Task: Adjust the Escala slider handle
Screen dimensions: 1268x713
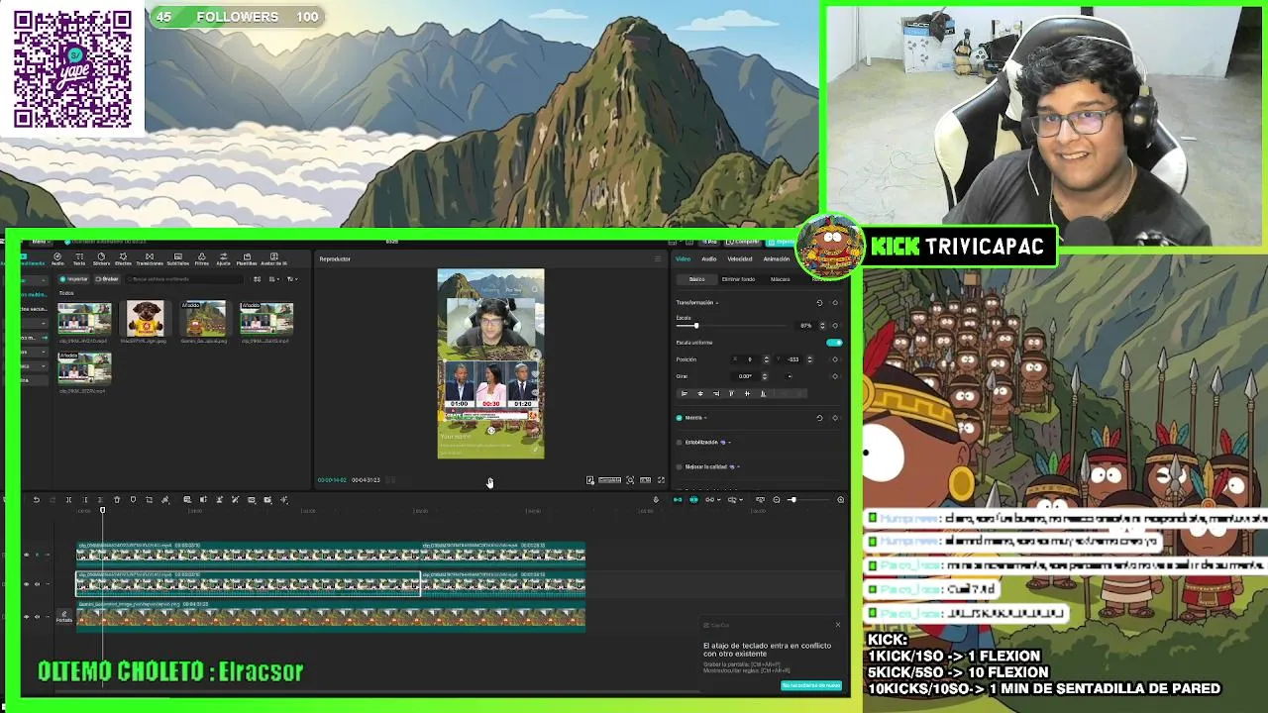Action: [696, 325]
